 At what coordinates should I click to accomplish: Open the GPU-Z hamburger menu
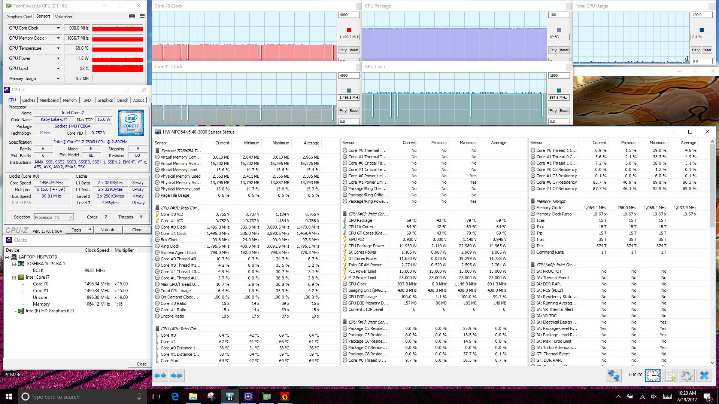pyautogui.click(x=142, y=16)
